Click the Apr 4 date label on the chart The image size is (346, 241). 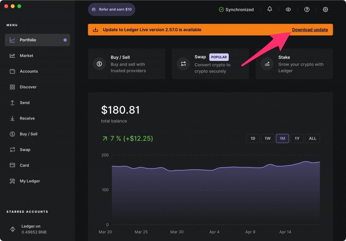tap(214, 232)
